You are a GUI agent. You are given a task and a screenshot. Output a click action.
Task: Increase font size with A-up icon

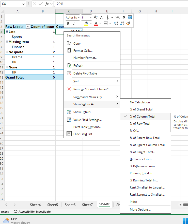[96, 17]
